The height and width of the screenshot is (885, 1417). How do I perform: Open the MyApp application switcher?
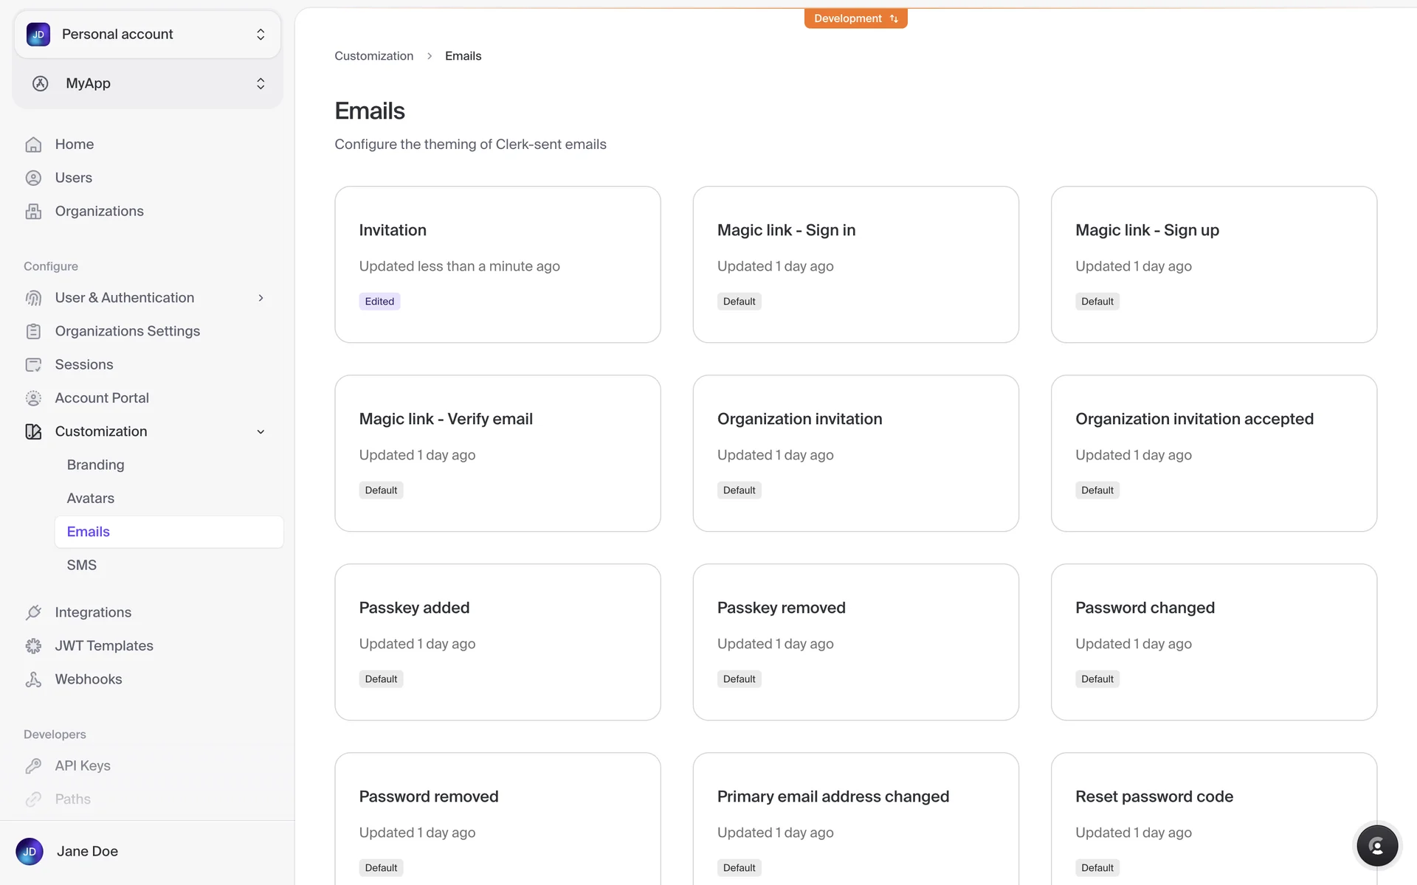(x=148, y=83)
